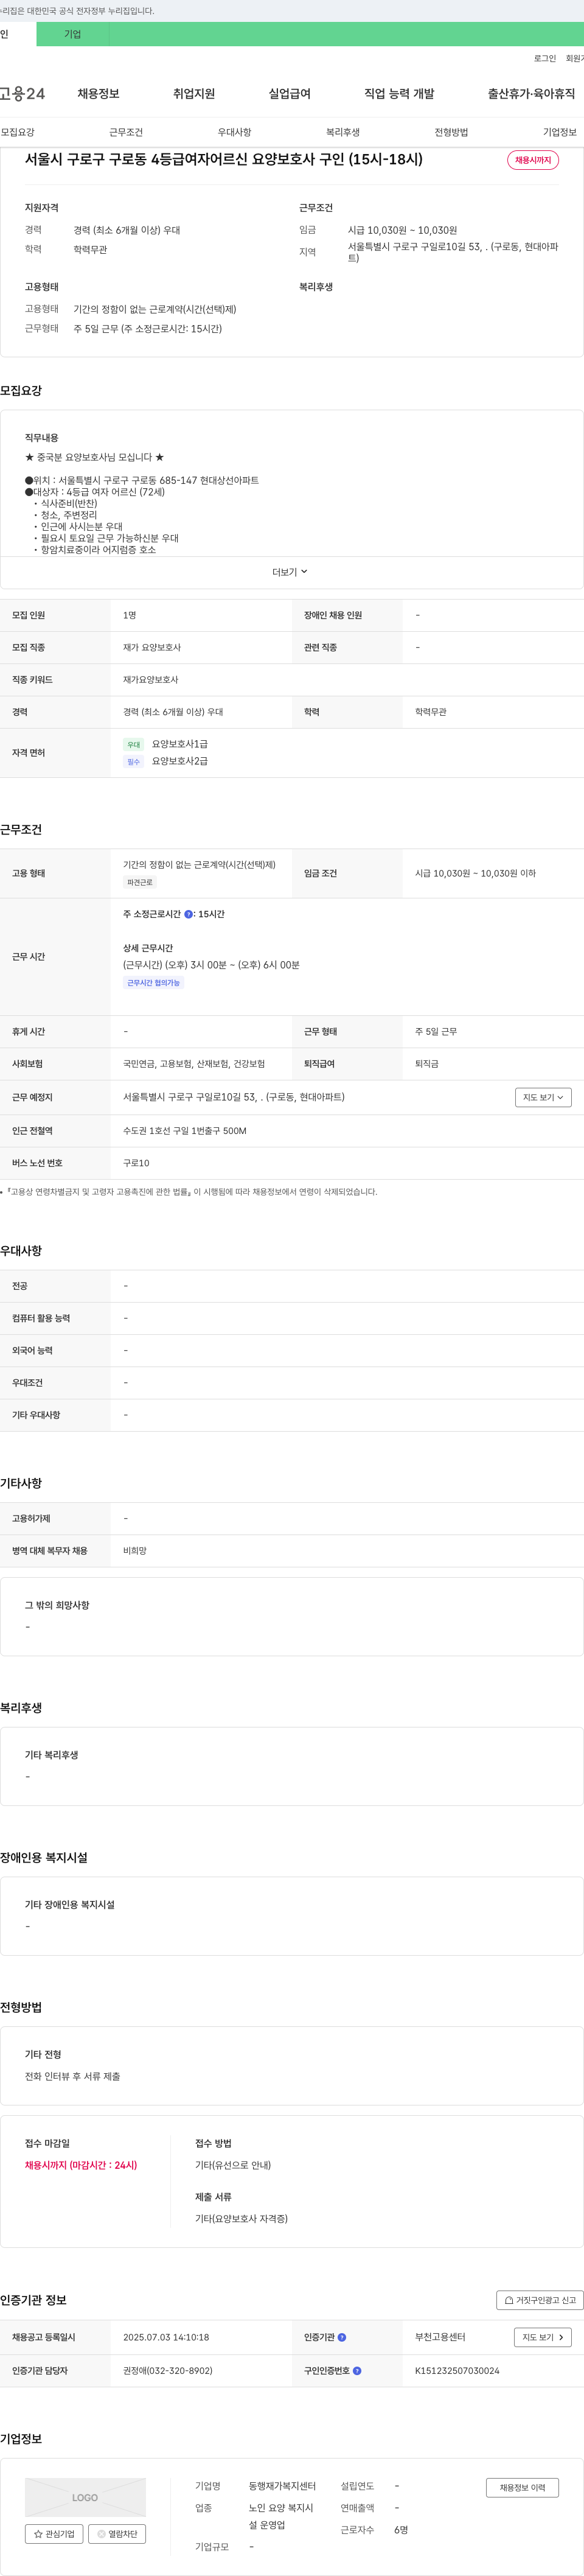This screenshot has height=2576, width=584.
Task: Click the help icon next to 구인인증번호
Action: (357, 2370)
